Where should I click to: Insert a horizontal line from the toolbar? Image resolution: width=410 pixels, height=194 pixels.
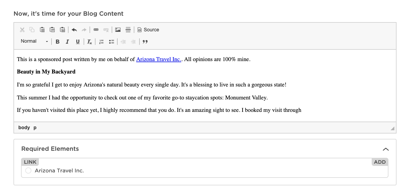[128, 30]
